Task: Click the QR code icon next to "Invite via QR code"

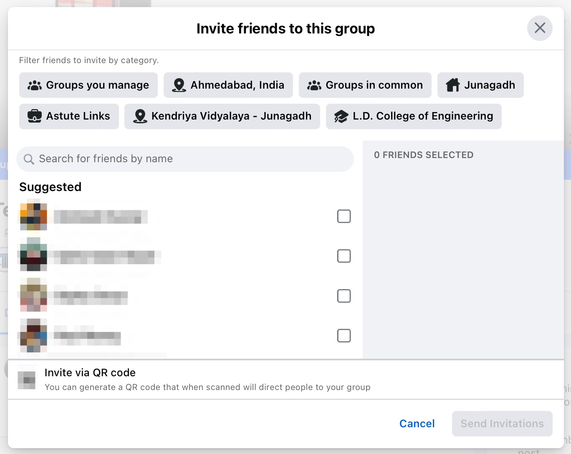Action: point(27,379)
